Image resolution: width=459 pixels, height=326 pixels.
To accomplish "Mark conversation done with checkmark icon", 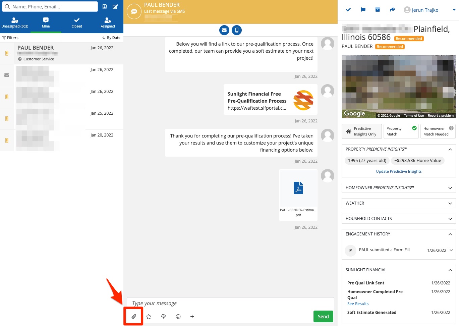I will click(x=348, y=10).
